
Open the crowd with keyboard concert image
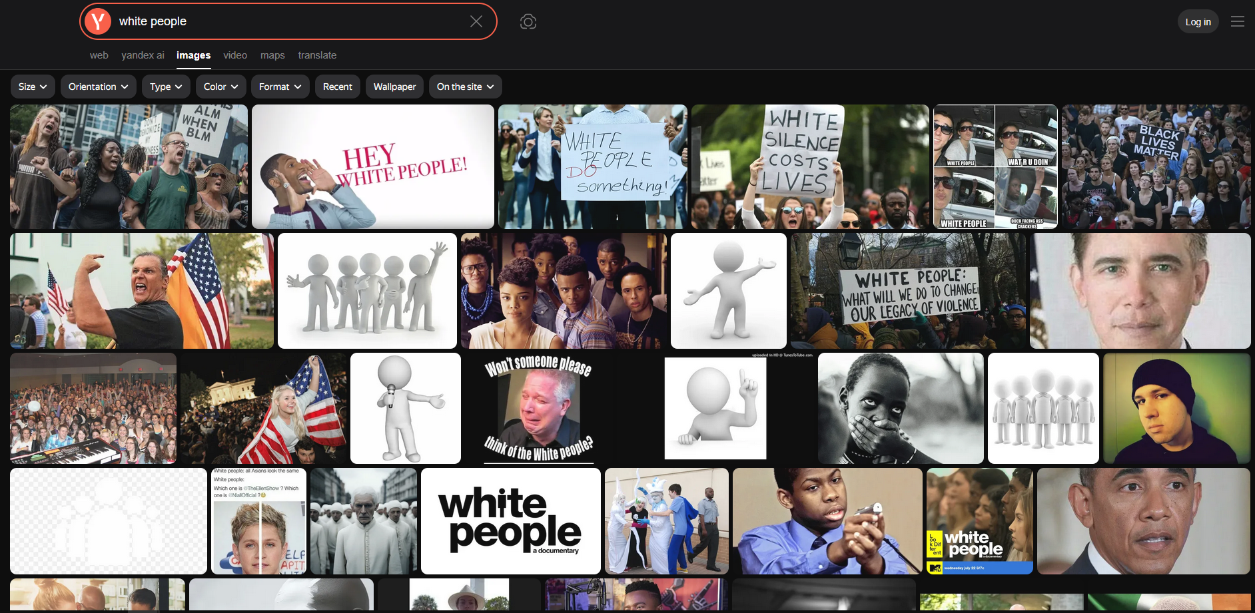(93, 408)
